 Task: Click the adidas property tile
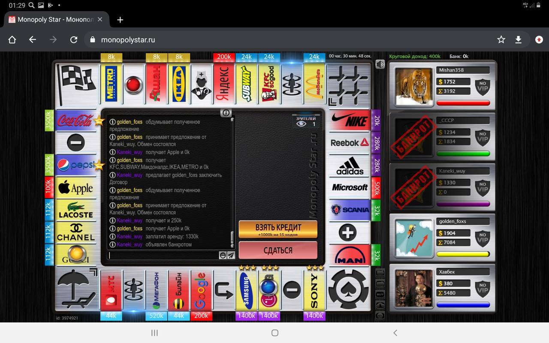350,165
